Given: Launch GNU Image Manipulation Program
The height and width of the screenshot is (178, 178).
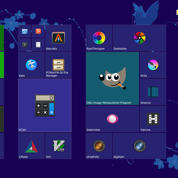Looking at the screenshot, I should point(112,78).
